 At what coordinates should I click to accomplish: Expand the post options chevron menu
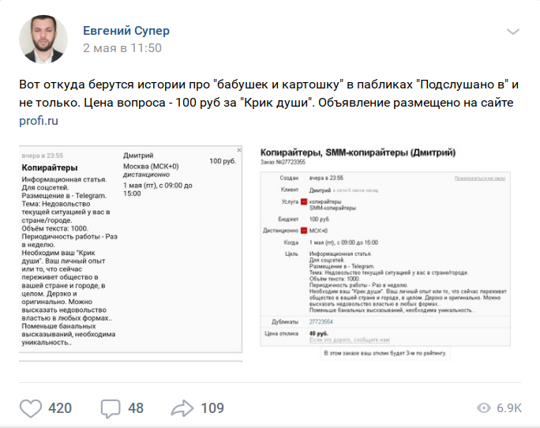point(513,32)
